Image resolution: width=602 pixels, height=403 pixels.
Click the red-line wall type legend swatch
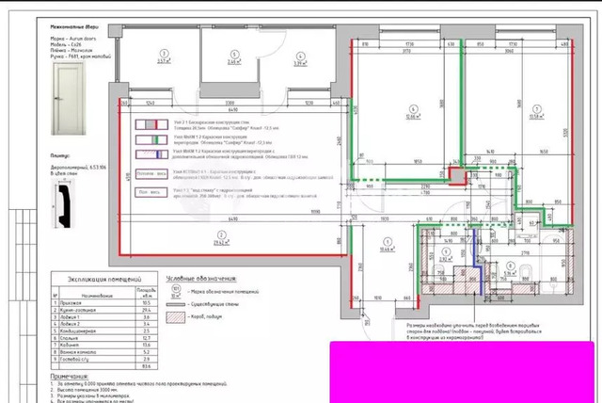(151, 124)
